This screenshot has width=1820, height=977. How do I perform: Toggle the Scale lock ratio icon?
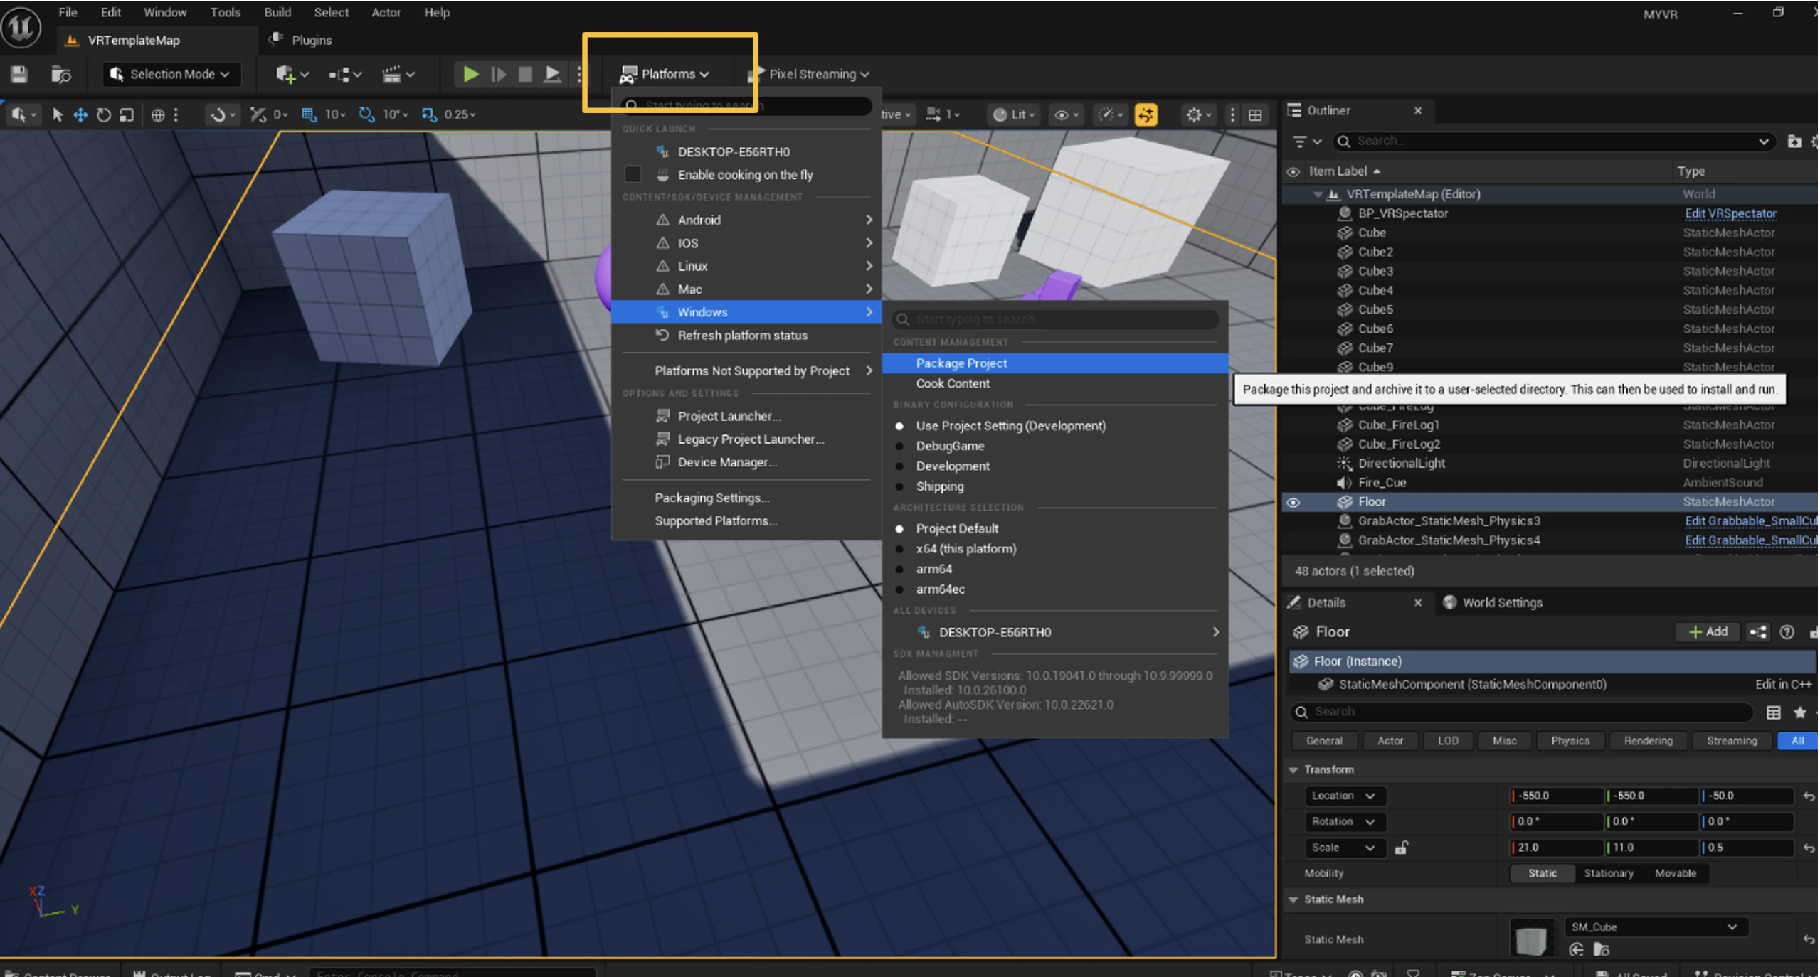point(1401,848)
